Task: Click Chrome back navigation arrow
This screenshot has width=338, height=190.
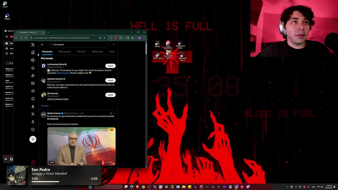Action: [16, 38]
